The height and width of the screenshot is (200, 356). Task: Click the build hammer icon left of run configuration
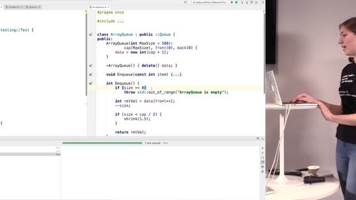tap(185, 2)
